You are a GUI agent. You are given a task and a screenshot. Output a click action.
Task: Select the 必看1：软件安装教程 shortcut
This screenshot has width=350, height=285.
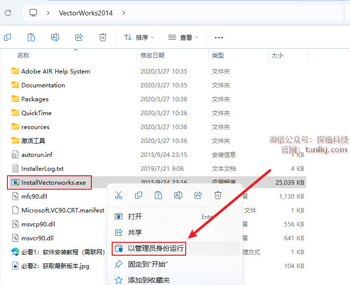coord(63,252)
